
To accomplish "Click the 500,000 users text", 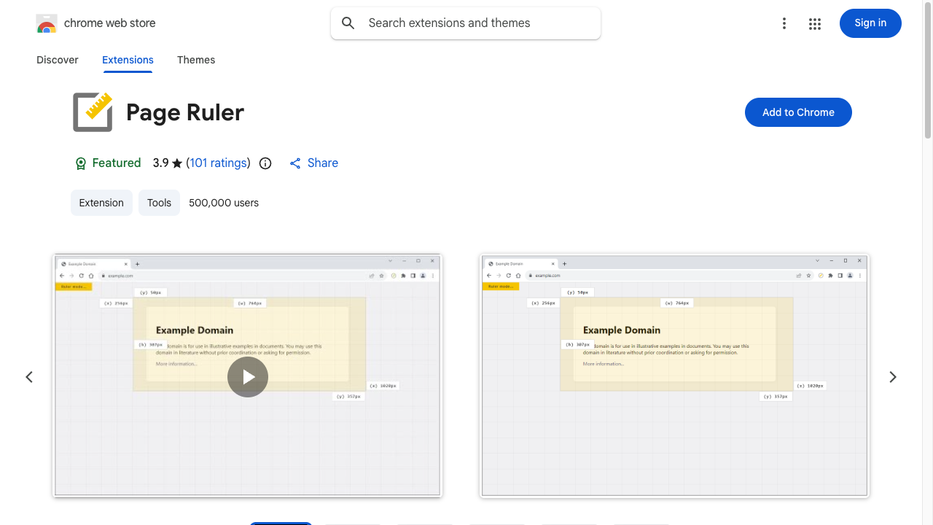I will point(224,203).
